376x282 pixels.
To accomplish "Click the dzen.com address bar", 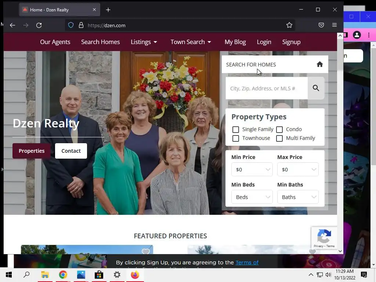I will [x=180, y=25].
